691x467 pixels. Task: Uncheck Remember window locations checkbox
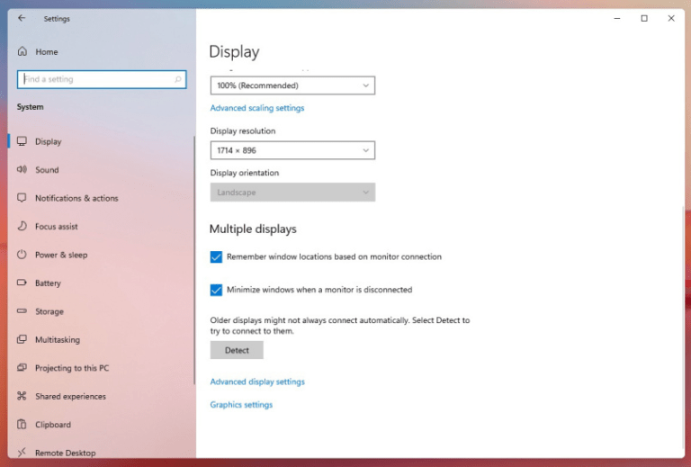(216, 256)
